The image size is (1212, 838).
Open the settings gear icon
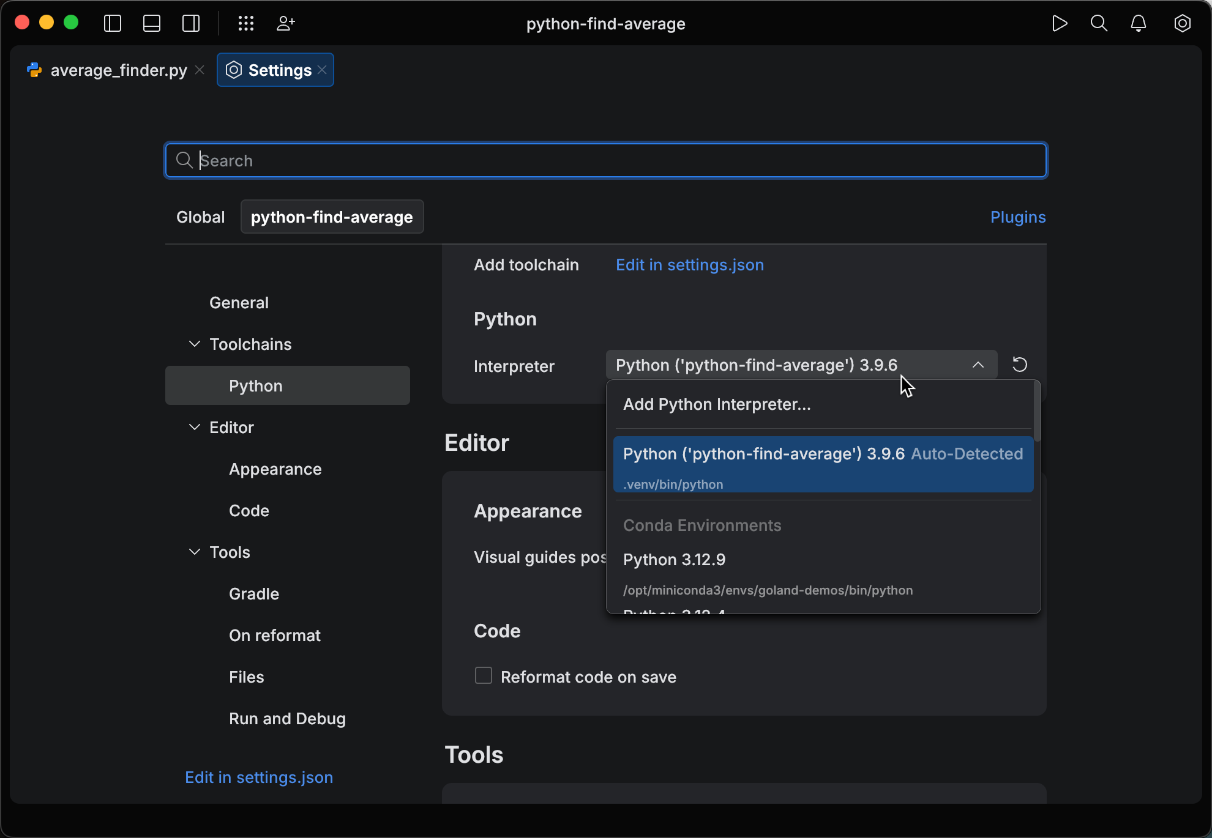[x=1182, y=23]
